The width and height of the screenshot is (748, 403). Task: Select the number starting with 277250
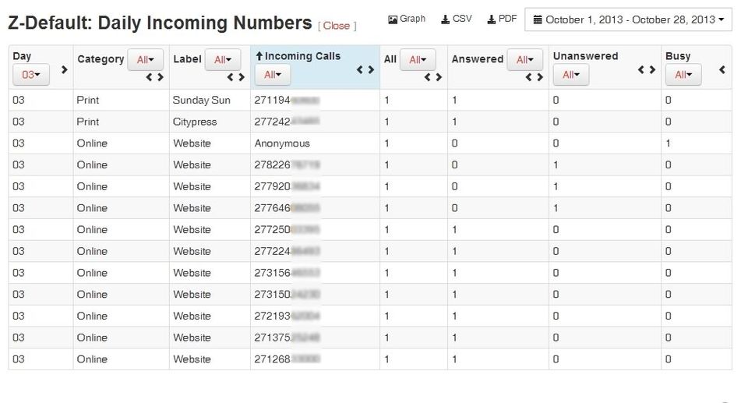tap(287, 230)
